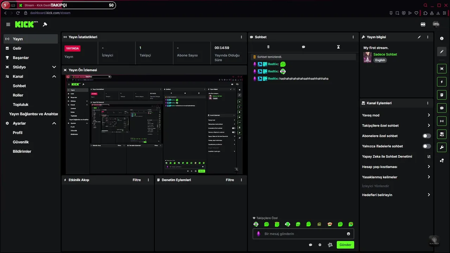Open Yayın Bağlantısı ve Anahtarı page
The width and height of the screenshot is (450, 253).
tap(33, 114)
